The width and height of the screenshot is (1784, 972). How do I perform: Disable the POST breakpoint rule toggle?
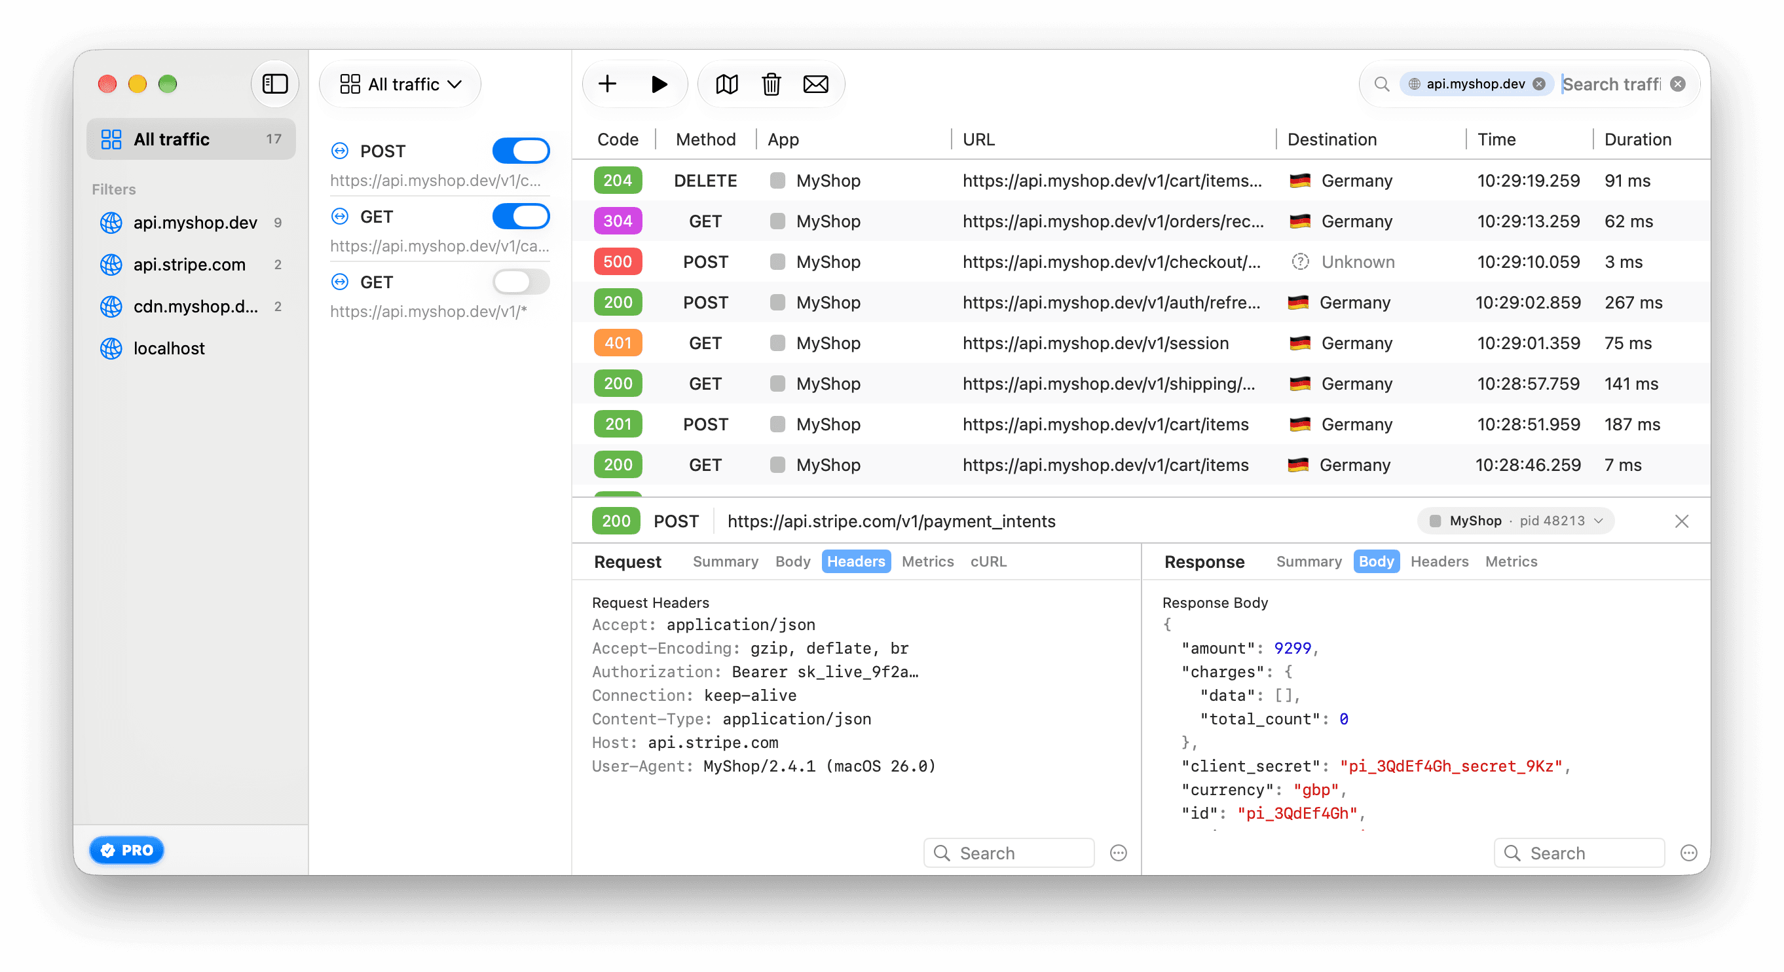(x=521, y=151)
